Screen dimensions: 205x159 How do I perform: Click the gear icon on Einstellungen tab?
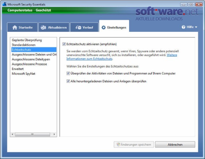click(104, 27)
